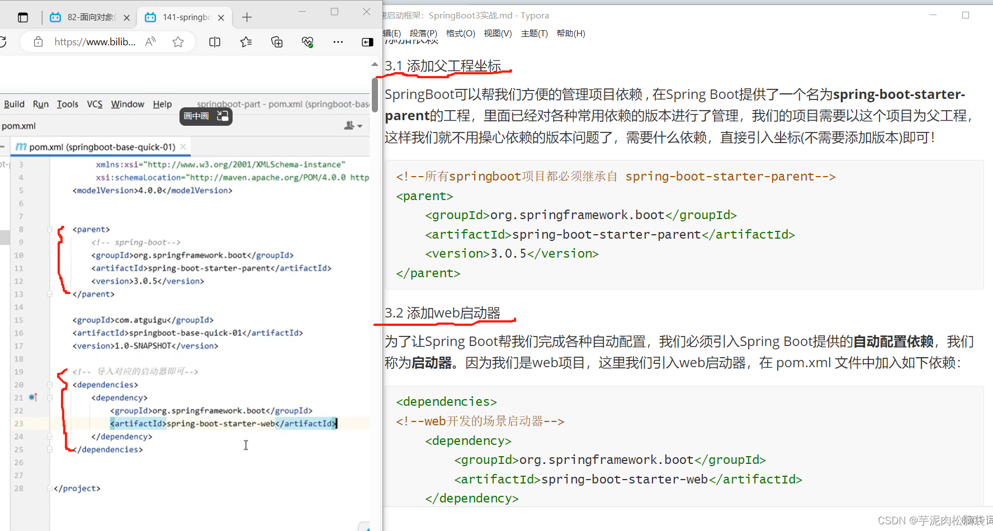The height and width of the screenshot is (531, 993).
Task: Click modelVersion 4.0.0 line in IDE
Action: tap(152, 191)
